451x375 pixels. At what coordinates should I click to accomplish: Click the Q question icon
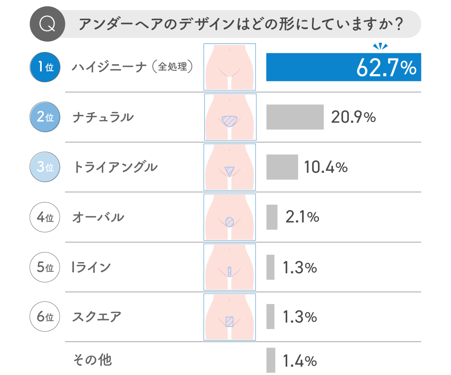coord(48,24)
